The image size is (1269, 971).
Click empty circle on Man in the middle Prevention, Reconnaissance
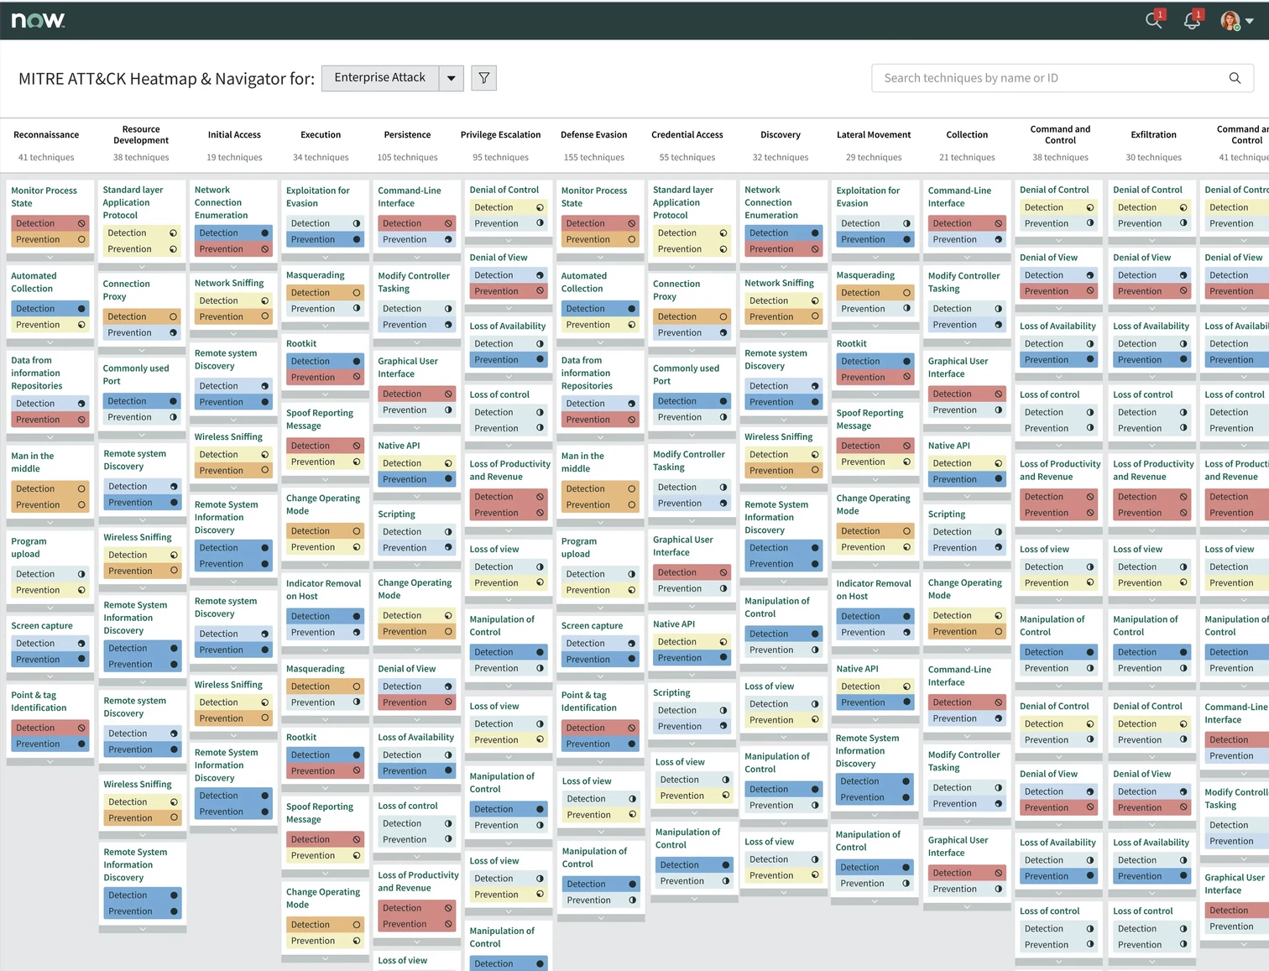(81, 505)
